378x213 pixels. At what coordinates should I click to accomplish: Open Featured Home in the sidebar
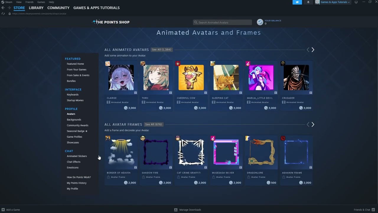75,64
